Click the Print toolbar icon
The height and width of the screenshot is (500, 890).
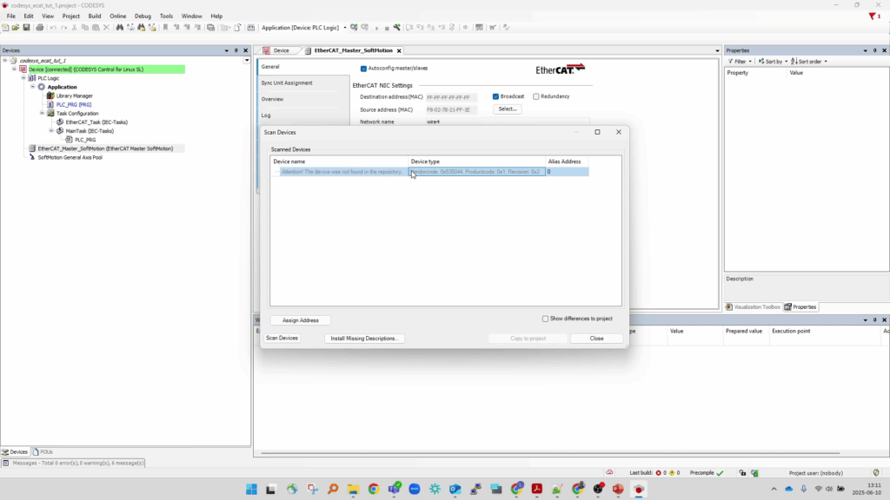pos(40,27)
